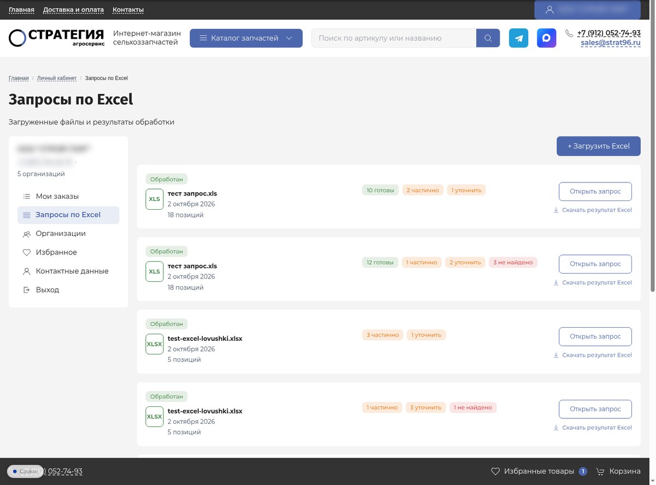656x485 pixels.
Task: Download Excel result for the 10 готовы request
Action: click(593, 210)
